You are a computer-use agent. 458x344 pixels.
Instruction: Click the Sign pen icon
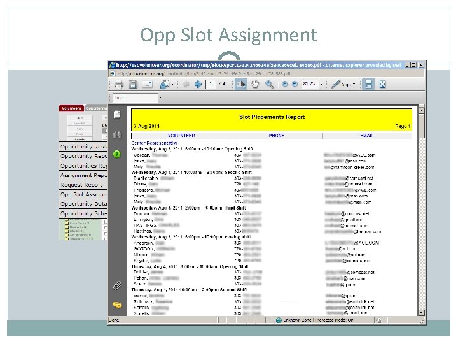coord(336,85)
